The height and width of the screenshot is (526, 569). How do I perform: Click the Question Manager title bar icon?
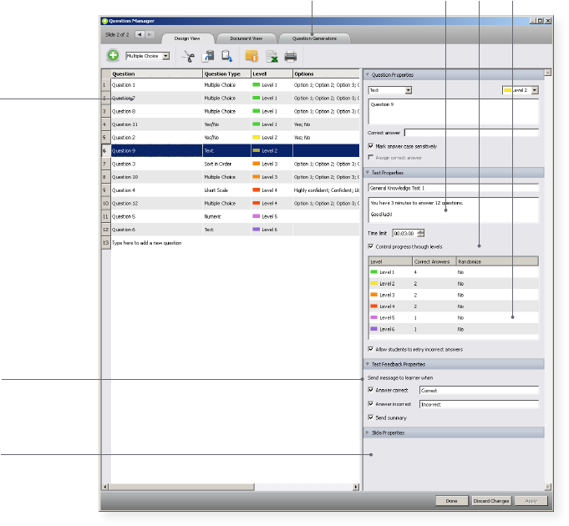[x=105, y=21]
